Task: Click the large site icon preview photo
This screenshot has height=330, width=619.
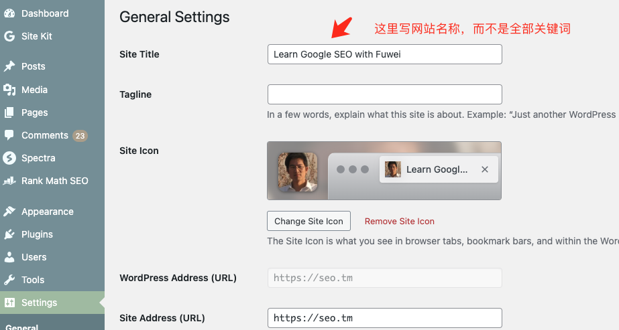Action: point(298,172)
